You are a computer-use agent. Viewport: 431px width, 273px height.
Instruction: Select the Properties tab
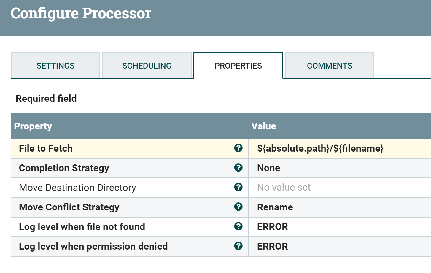[238, 65]
